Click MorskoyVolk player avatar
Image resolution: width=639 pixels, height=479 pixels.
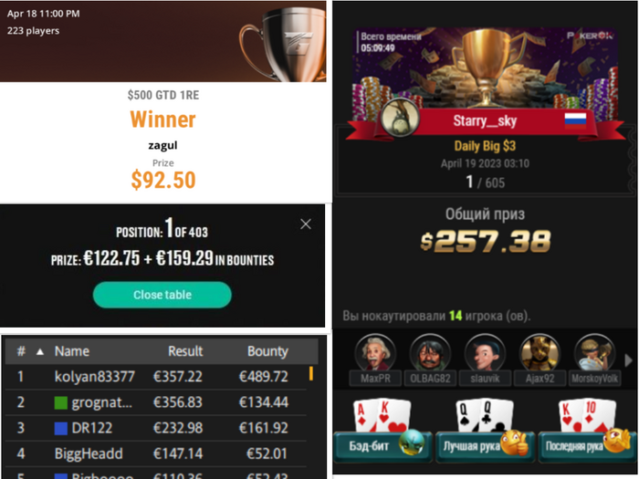tap(594, 353)
